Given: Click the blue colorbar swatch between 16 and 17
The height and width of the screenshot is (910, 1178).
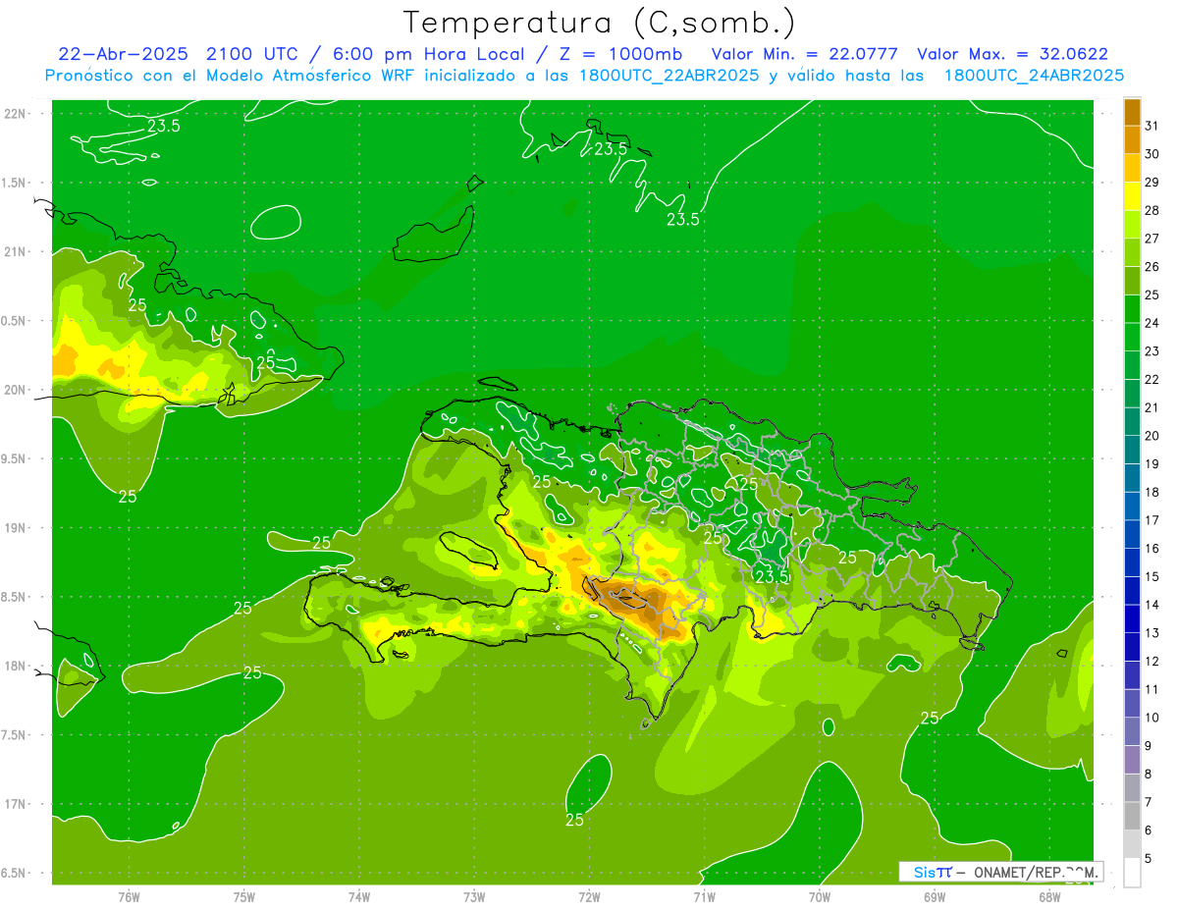Looking at the screenshot, I should pos(1132,535).
